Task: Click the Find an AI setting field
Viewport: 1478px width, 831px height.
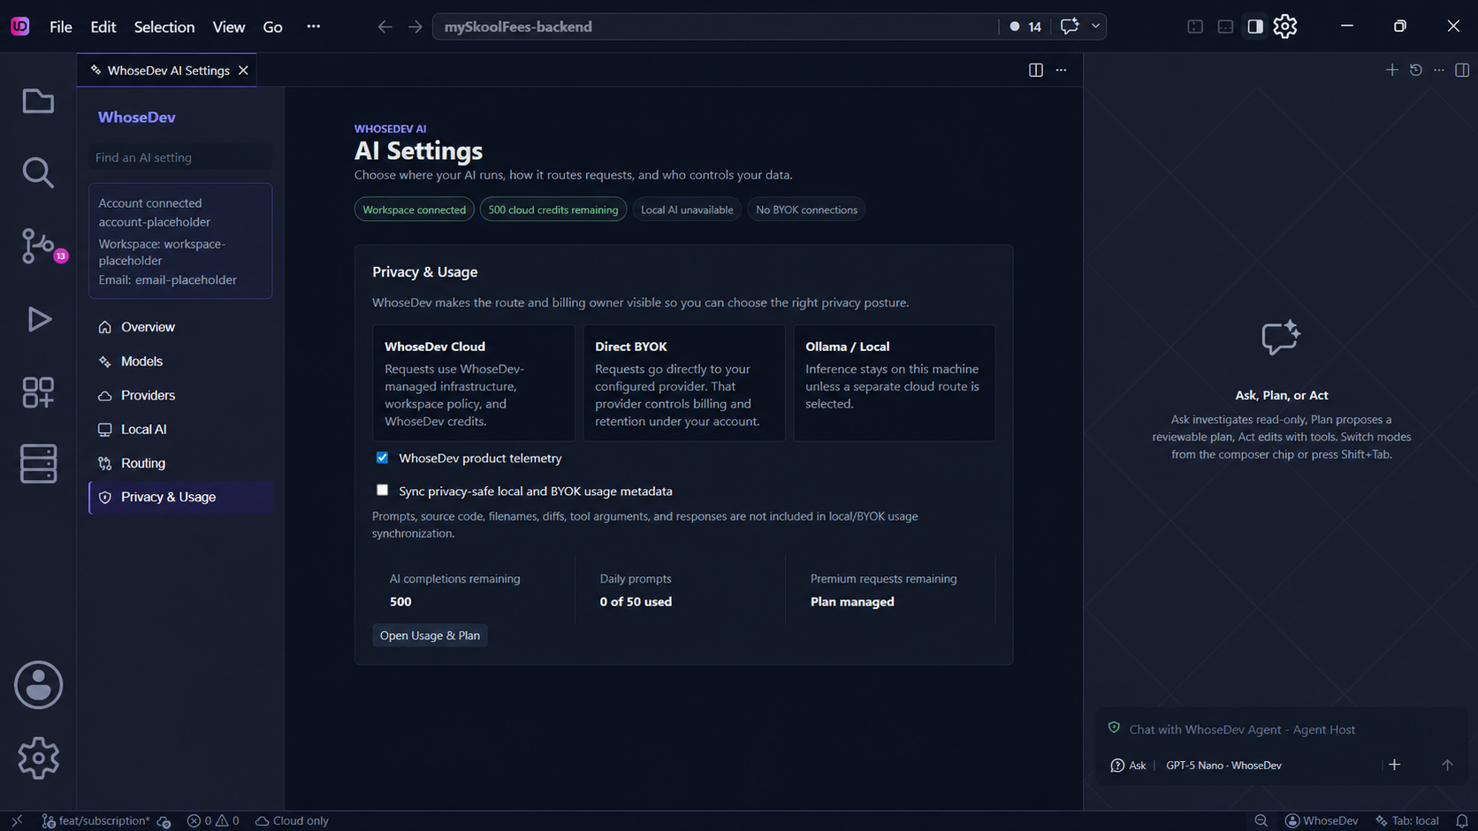Action: (180, 157)
